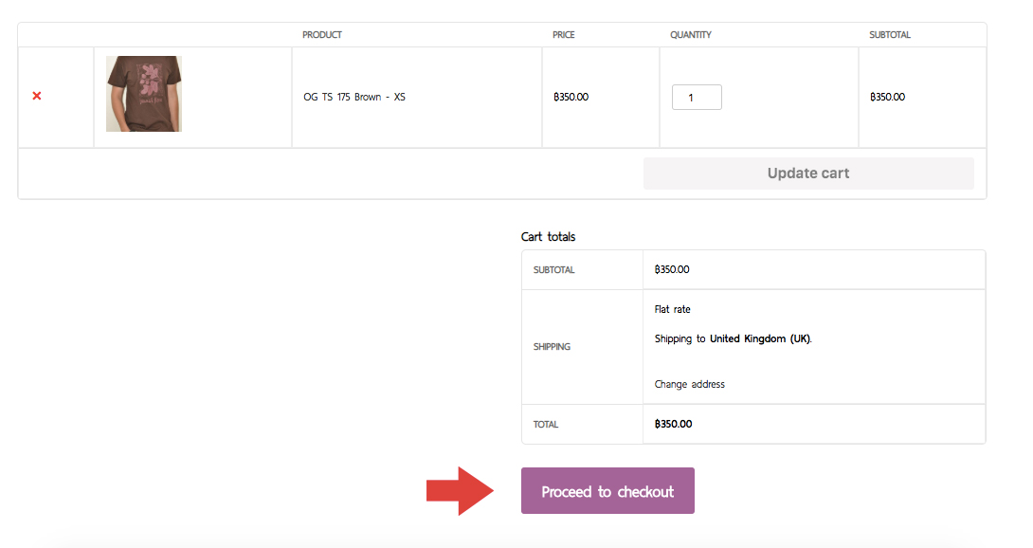The height and width of the screenshot is (548, 1033).
Task: Click the bold total amount ฿350.00
Action: (x=673, y=424)
